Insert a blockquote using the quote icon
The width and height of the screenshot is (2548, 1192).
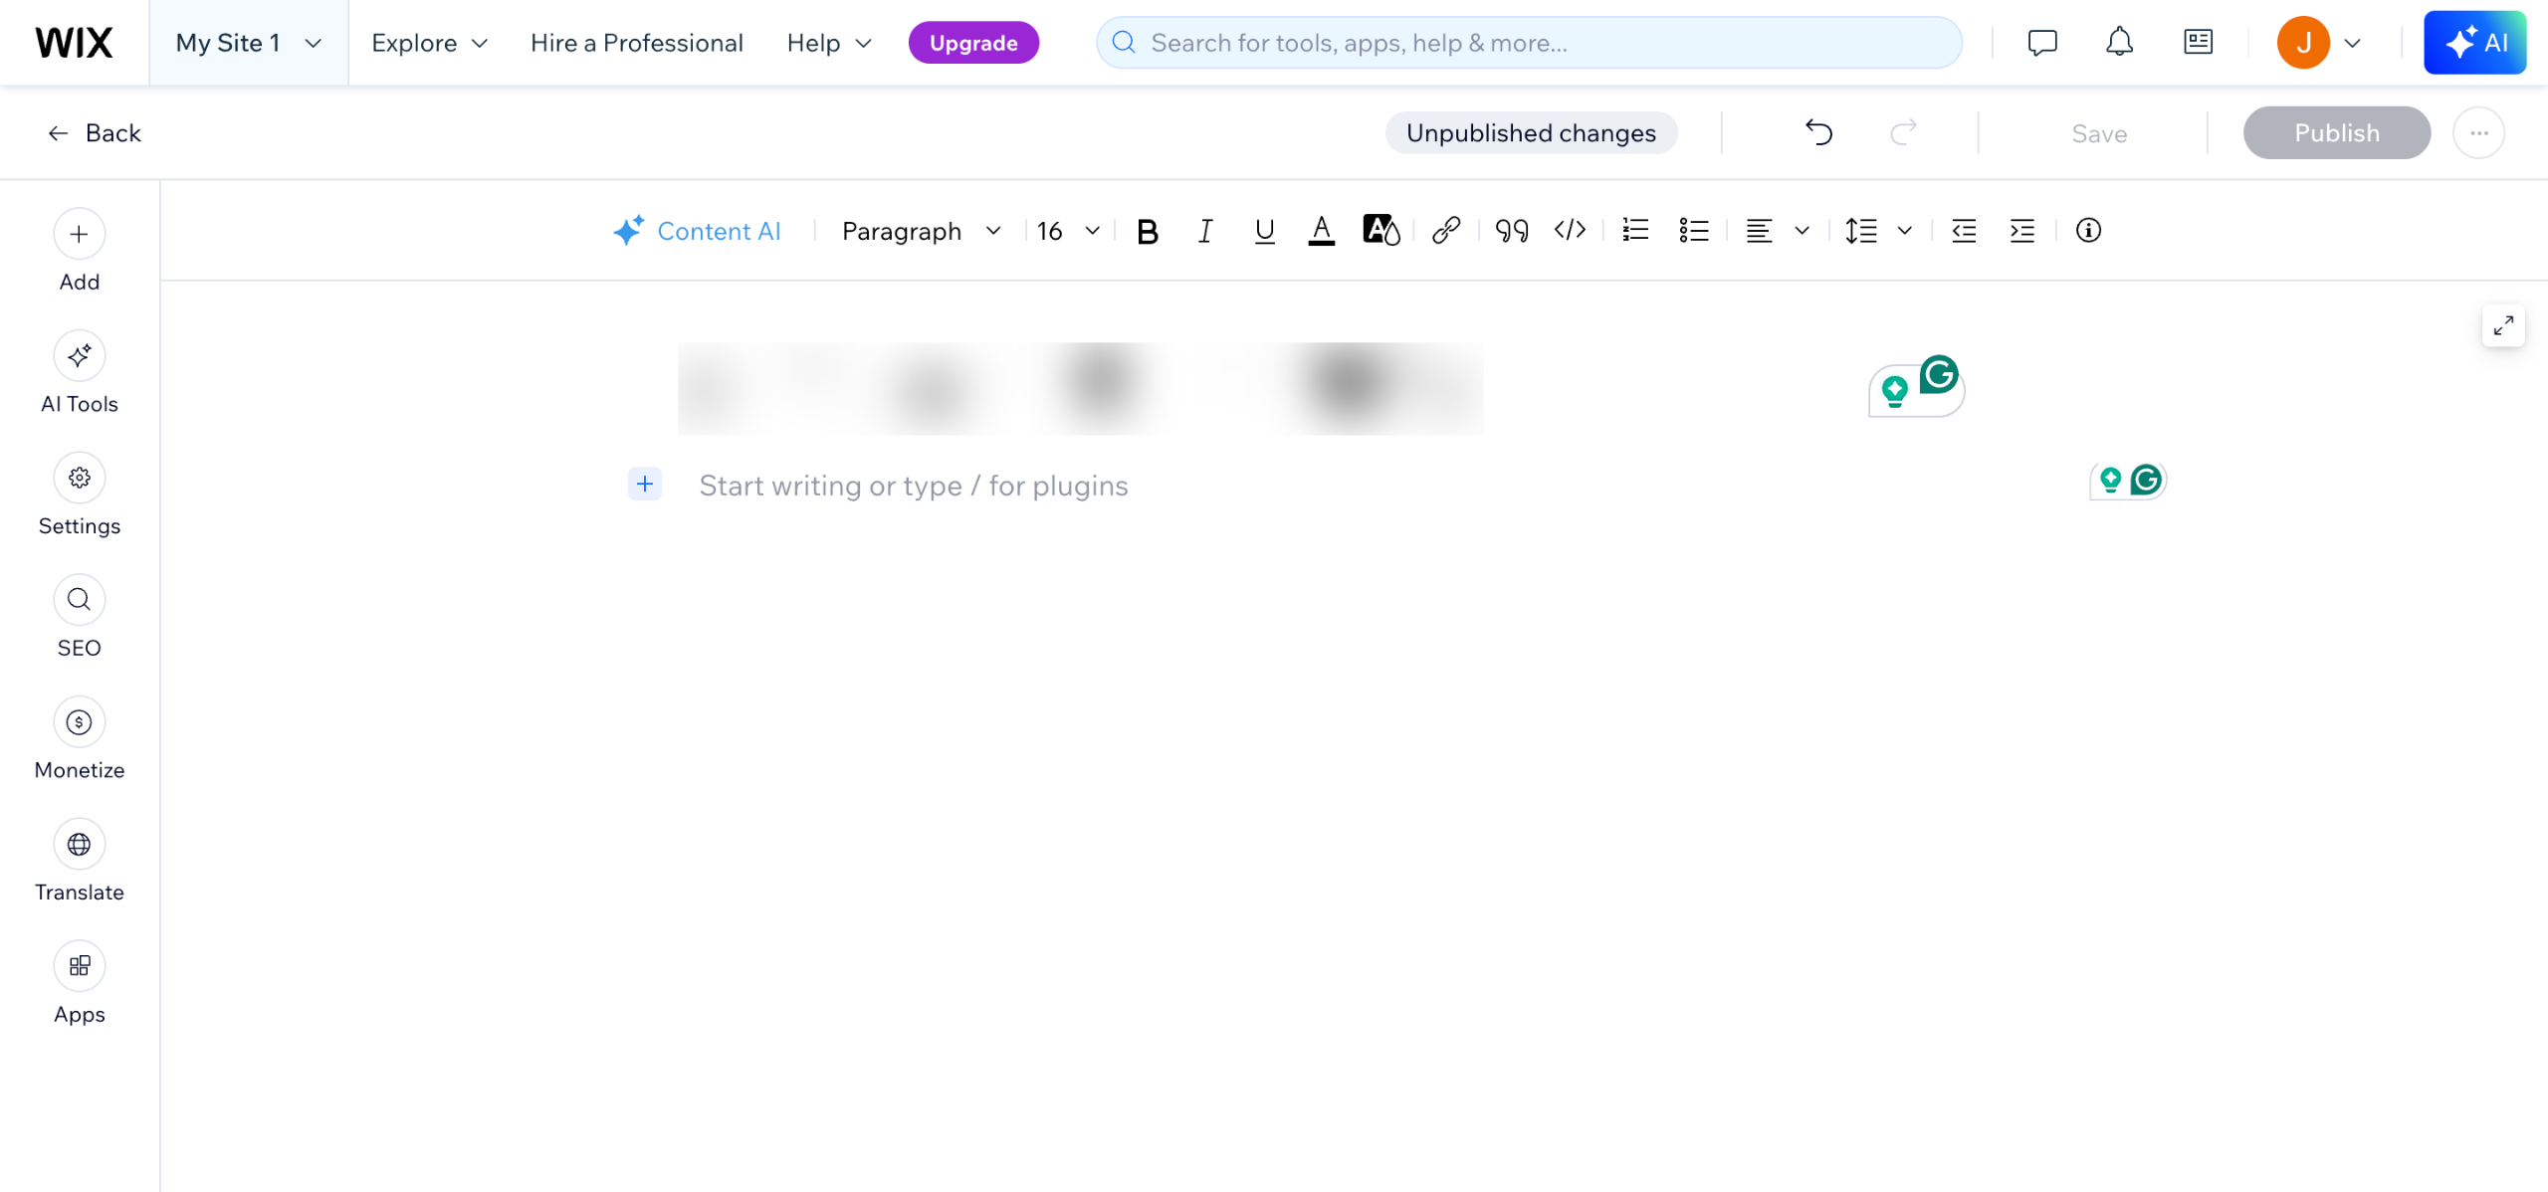(x=1511, y=231)
